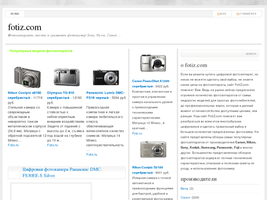The image size is (267, 200).
Task: Follow the Foto.ru link under Canon A1200
Action: pyautogui.click(x=137, y=133)
